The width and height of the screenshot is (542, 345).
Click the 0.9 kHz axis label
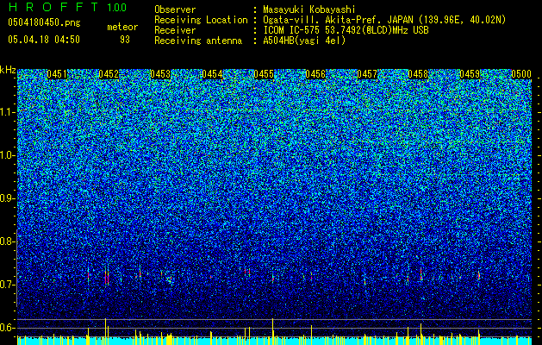tap(7, 198)
